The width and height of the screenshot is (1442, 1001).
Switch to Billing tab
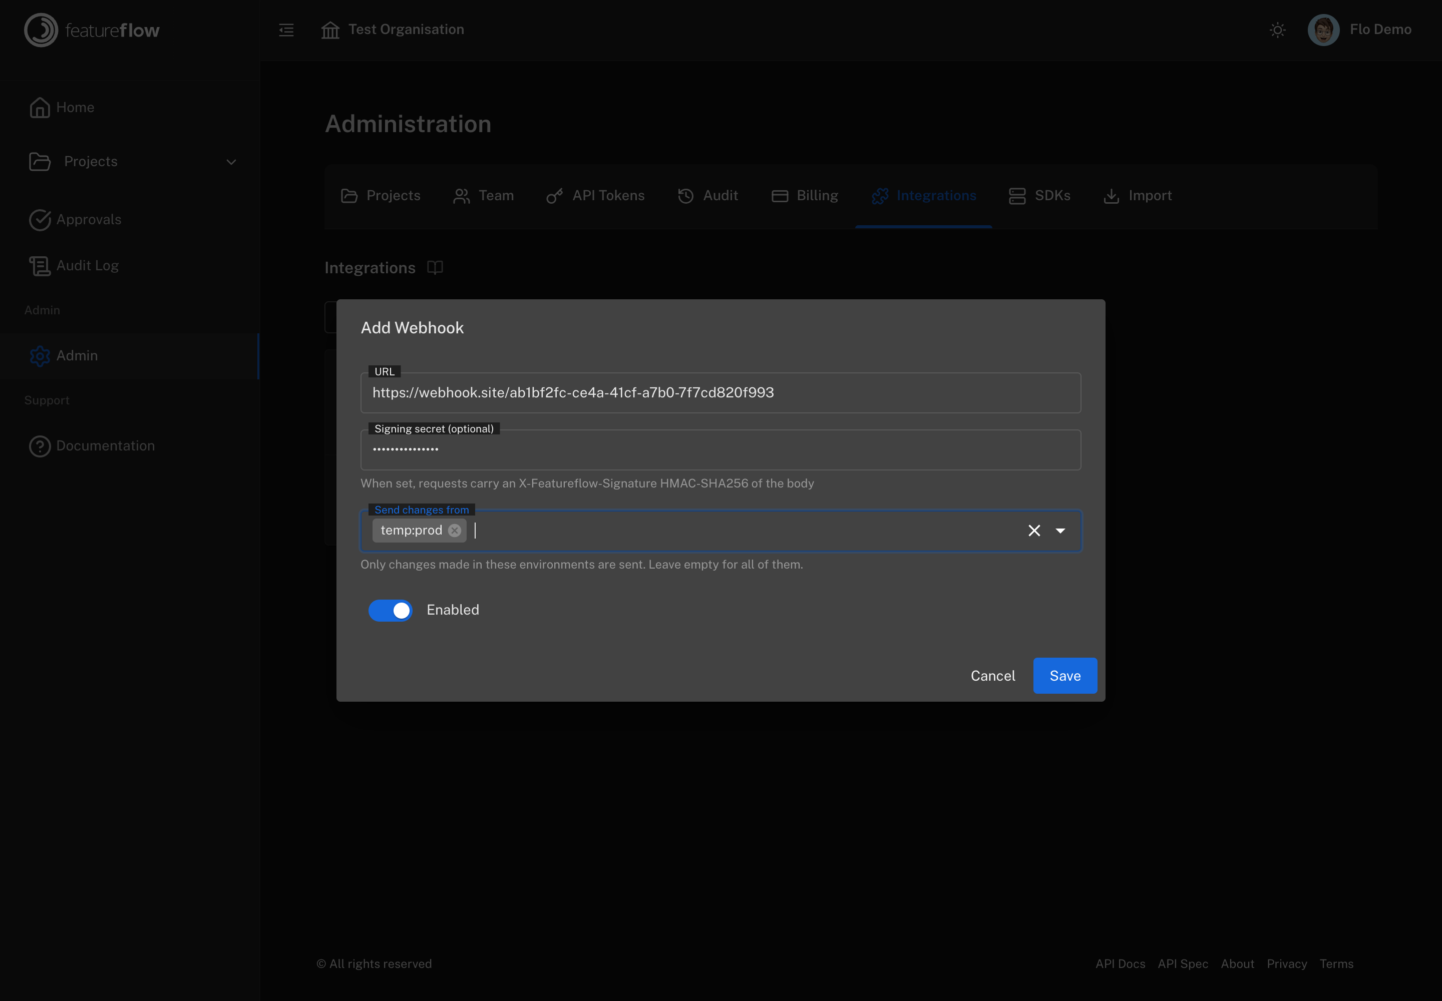click(805, 196)
